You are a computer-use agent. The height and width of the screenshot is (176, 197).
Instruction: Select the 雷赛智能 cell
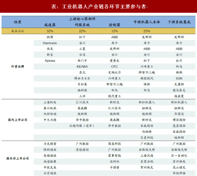click(x=114, y=156)
